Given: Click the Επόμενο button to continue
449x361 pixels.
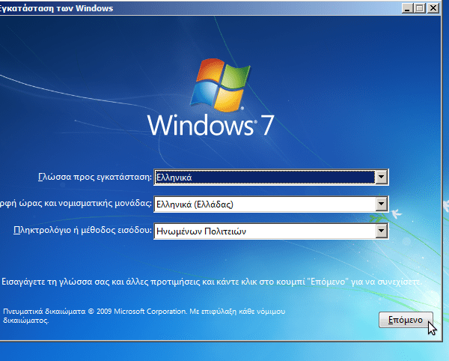Looking at the screenshot, I should (x=406, y=320).
